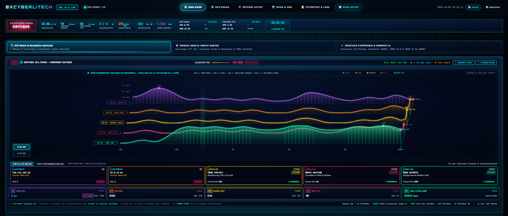Image resolution: width=508 pixels, height=216 pixels.
Task: Open Télémétrie & Logs tab
Action: pyautogui.click(x=315, y=7)
